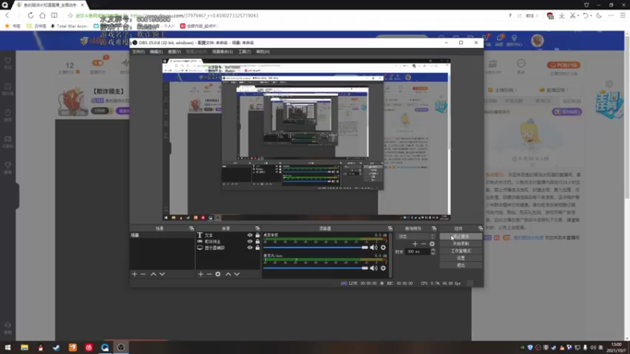630x354 pixels.
Task: Click the orange PC client button on webpage
Action: click(563, 65)
